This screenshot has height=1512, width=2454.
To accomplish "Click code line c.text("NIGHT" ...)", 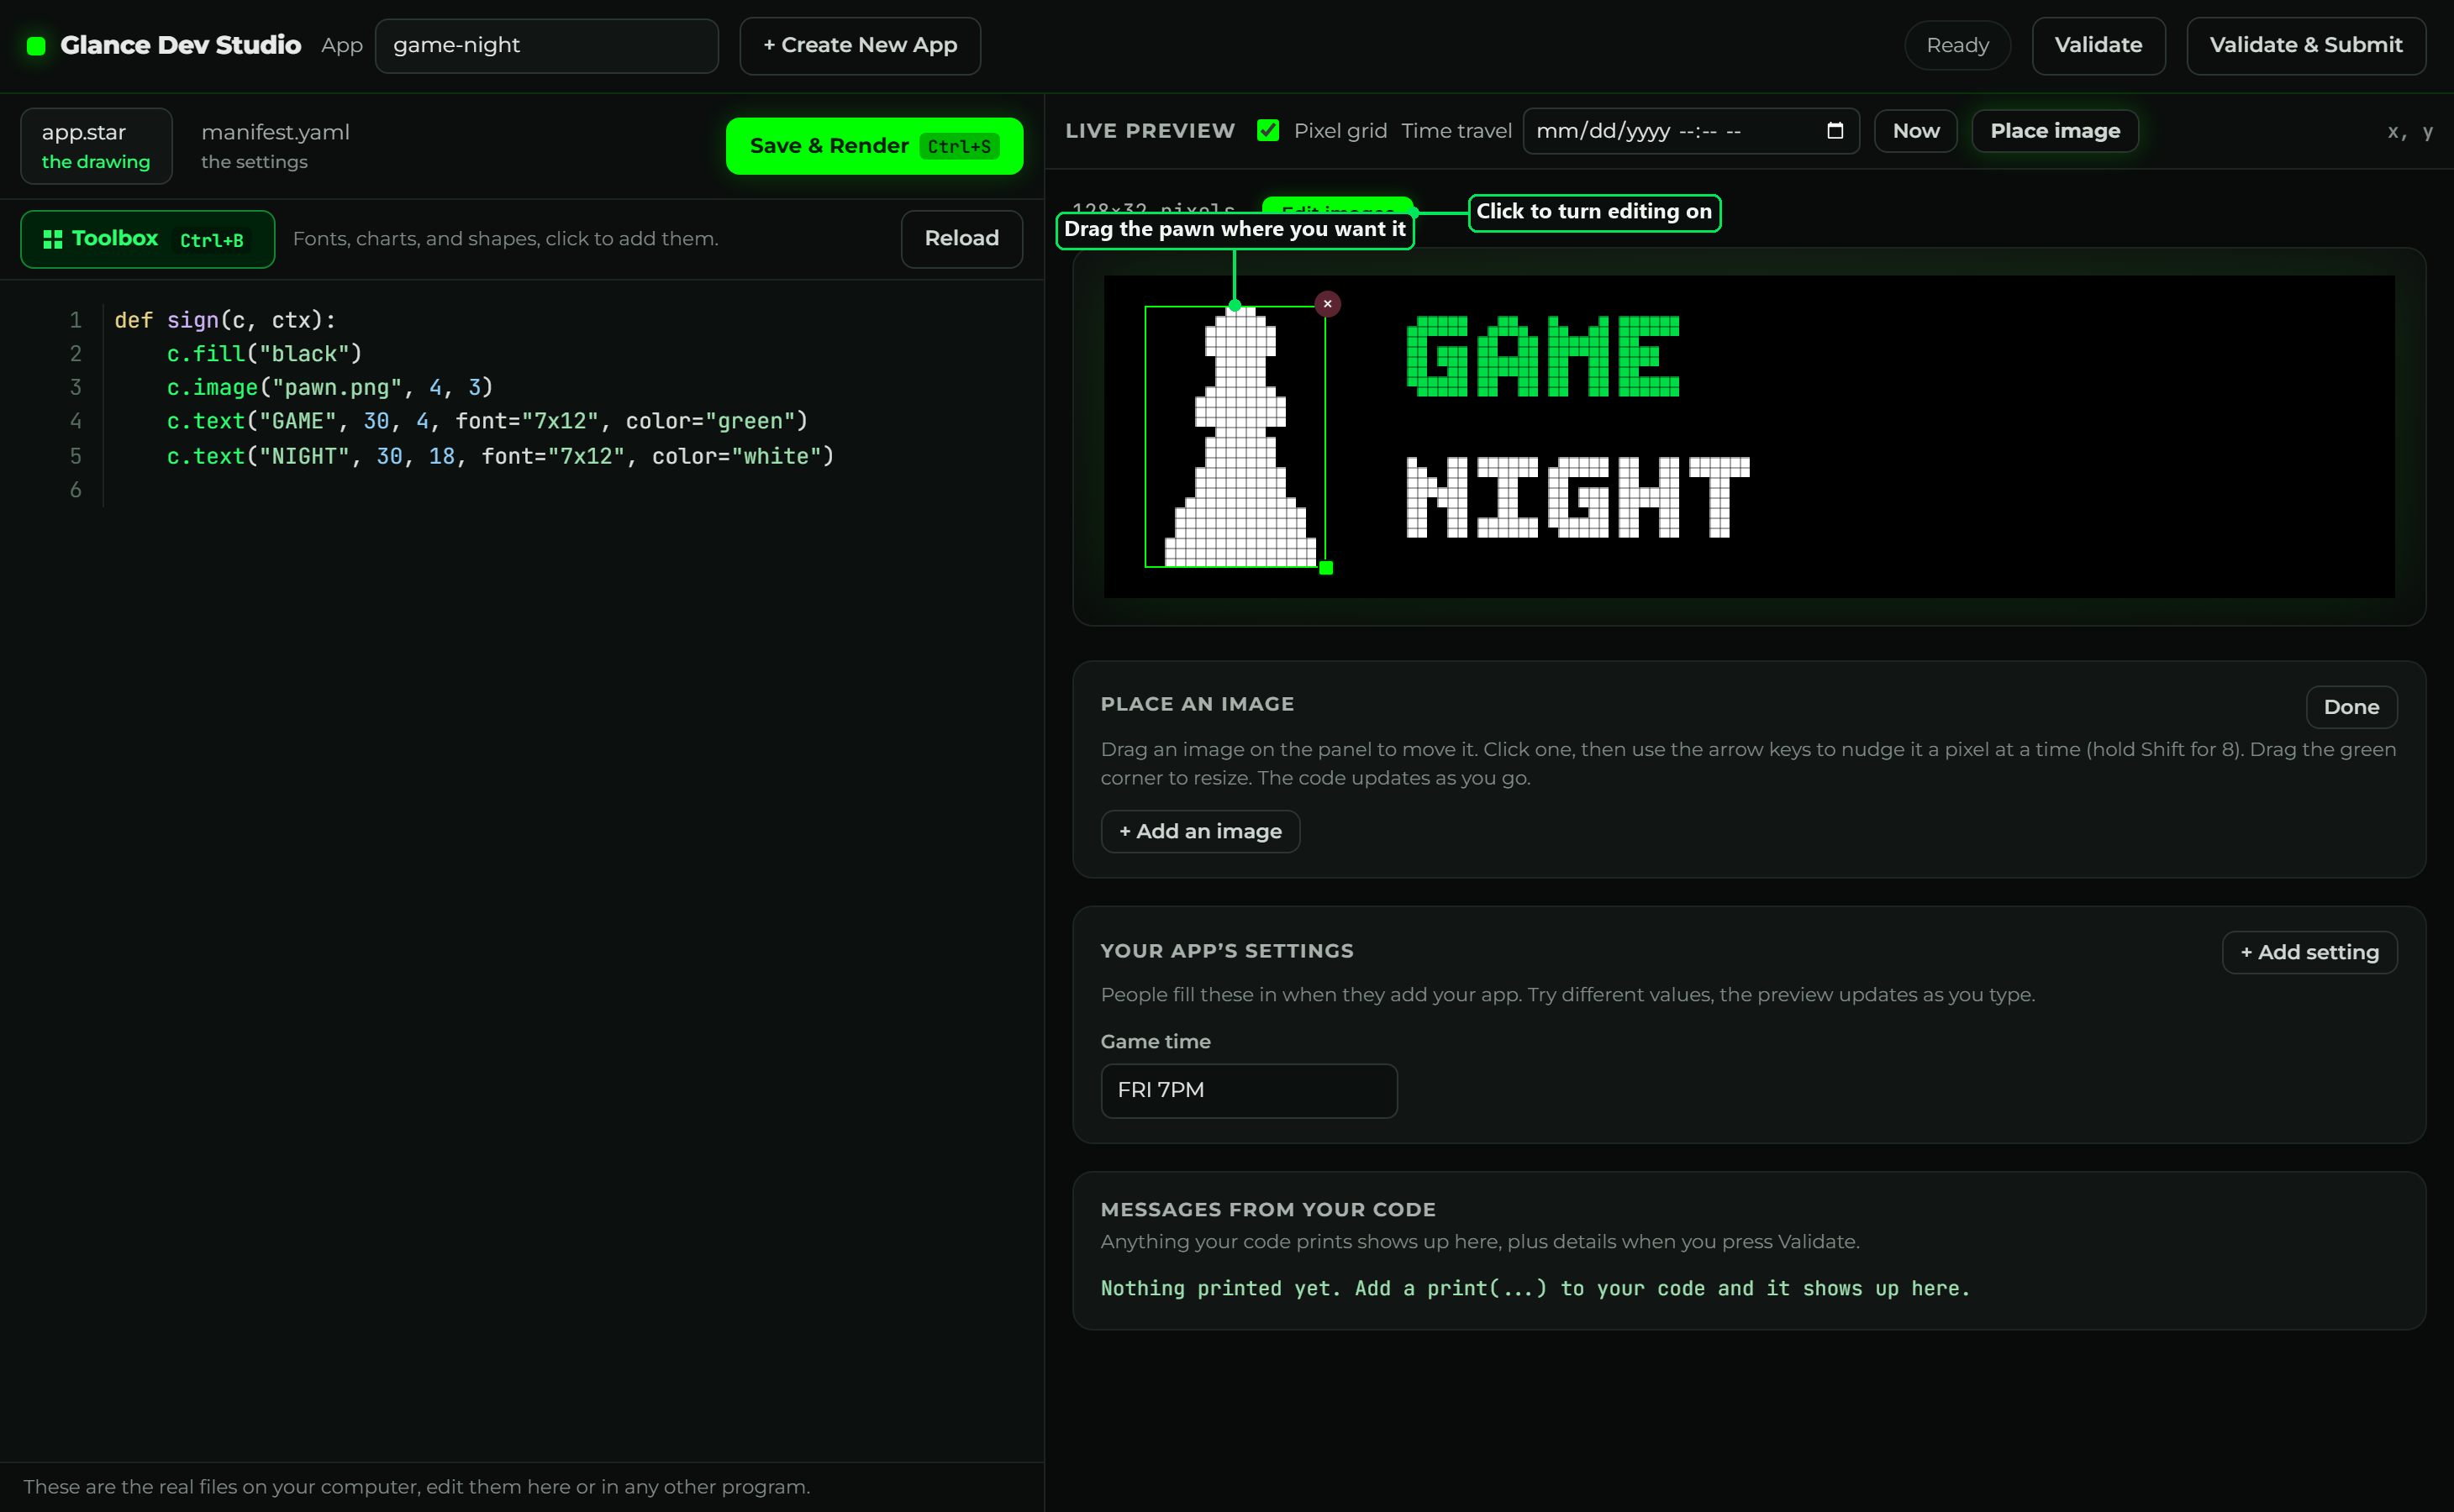I will click(500, 457).
